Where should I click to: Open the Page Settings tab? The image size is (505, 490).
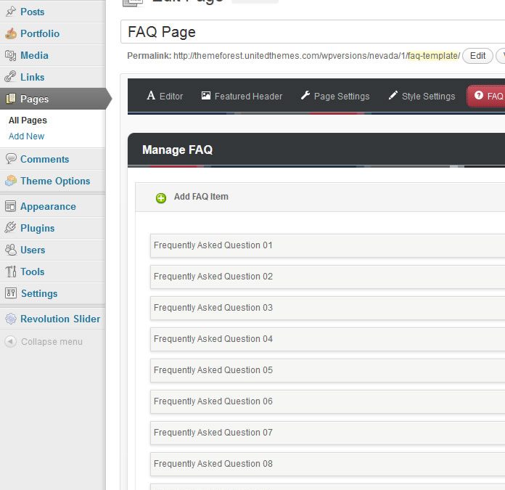tap(334, 96)
